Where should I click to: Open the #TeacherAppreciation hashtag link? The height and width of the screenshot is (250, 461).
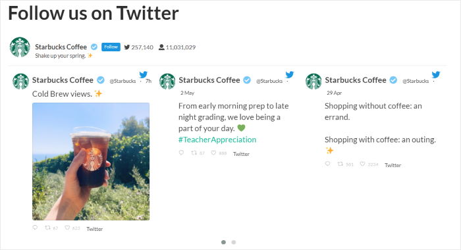click(x=217, y=139)
